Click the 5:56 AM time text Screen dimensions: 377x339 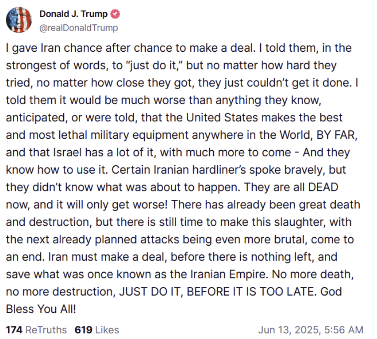(343, 330)
